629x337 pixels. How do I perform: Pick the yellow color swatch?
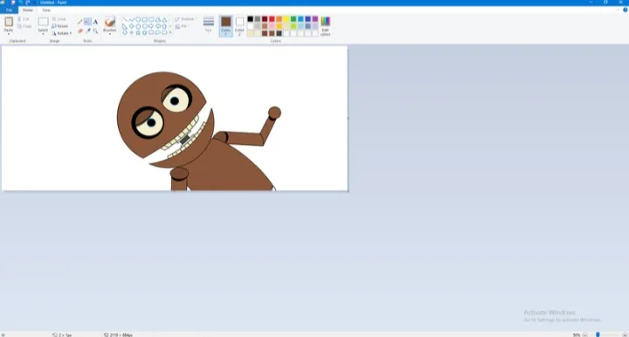point(286,19)
